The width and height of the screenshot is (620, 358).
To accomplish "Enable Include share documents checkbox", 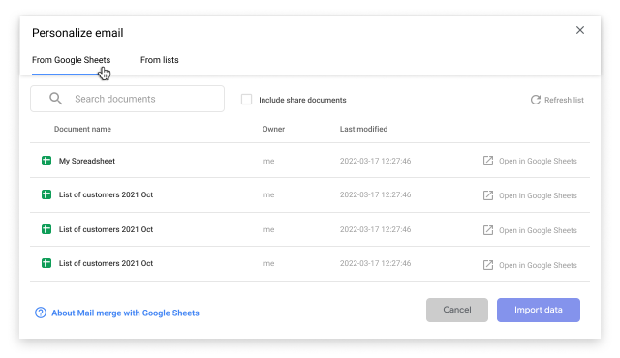I will (246, 99).
